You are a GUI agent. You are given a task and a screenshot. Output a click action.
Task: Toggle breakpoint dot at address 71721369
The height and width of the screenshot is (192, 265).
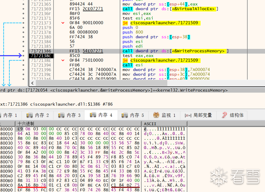pos(23,9)
